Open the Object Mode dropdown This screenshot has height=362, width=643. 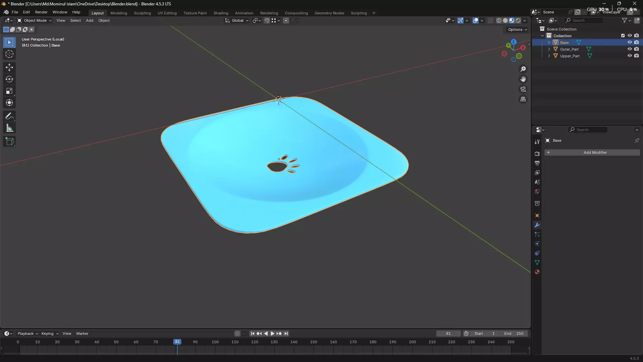pos(34,20)
